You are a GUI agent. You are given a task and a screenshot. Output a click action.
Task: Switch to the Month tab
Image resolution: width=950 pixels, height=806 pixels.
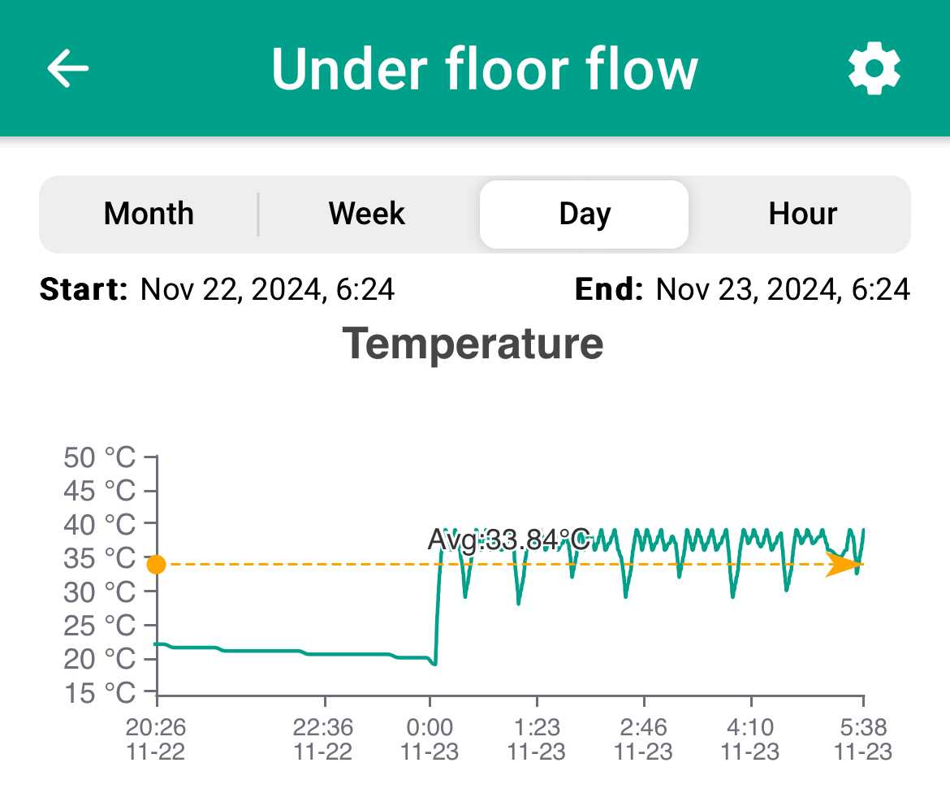click(x=149, y=214)
